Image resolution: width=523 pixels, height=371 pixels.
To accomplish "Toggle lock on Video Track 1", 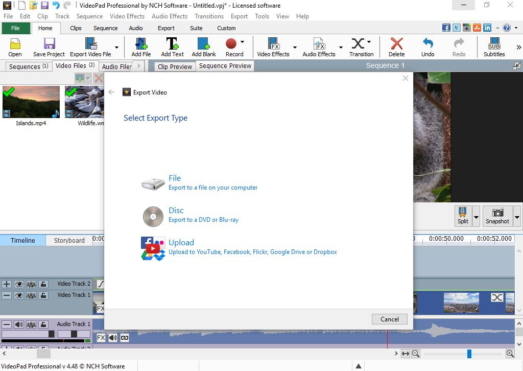I will [x=43, y=295].
